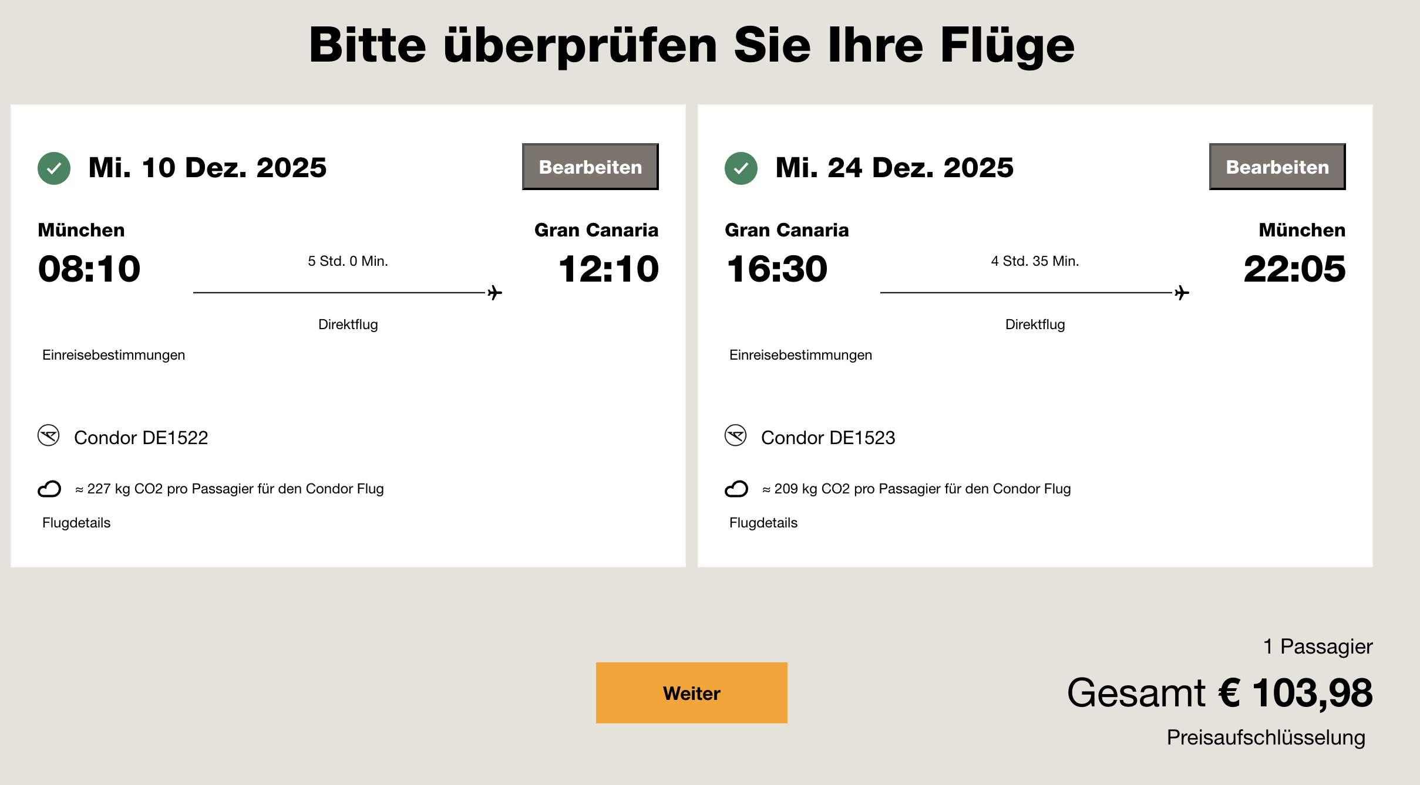The image size is (1420, 785).
Task: Click the Condor DE1523 flight number text
Action: [x=828, y=438]
